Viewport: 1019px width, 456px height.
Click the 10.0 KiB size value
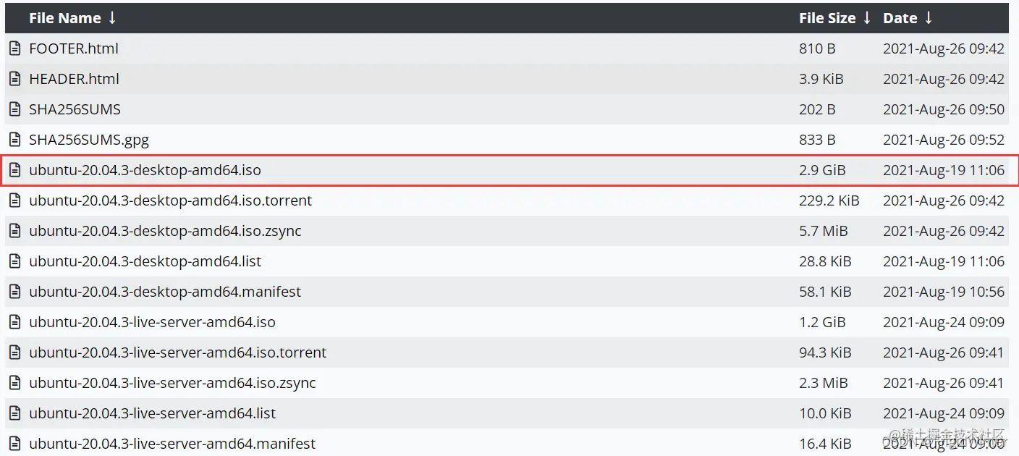825,413
